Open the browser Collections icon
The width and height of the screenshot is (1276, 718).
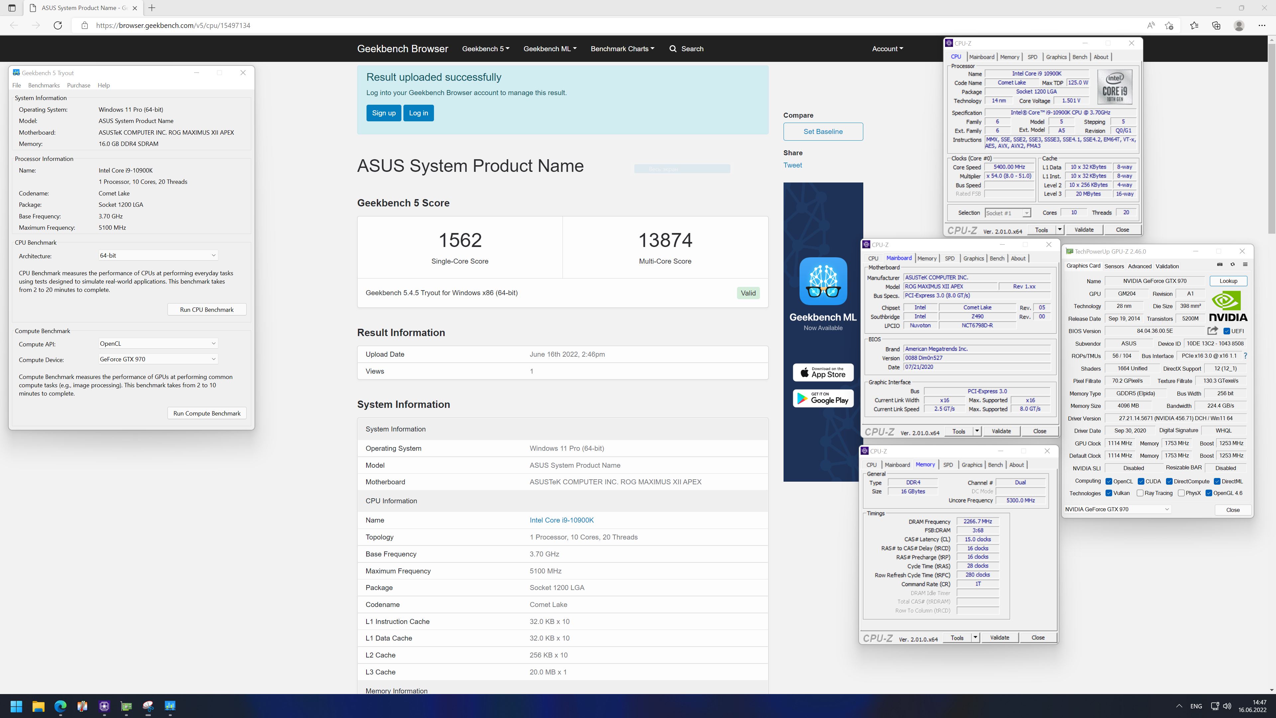1216,25
